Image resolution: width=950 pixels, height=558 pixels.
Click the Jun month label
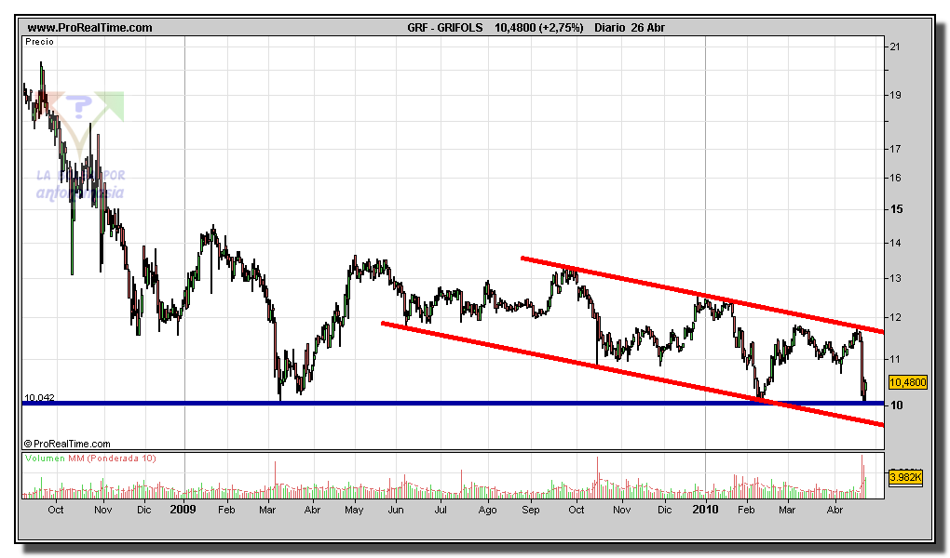coord(396,511)
